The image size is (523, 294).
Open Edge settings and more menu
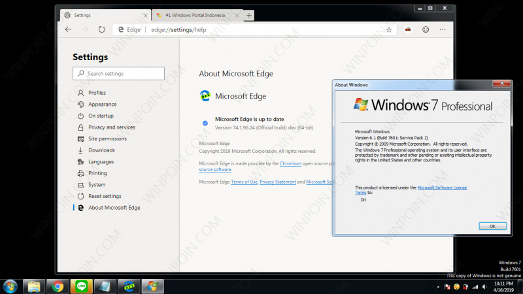[443, 29]
